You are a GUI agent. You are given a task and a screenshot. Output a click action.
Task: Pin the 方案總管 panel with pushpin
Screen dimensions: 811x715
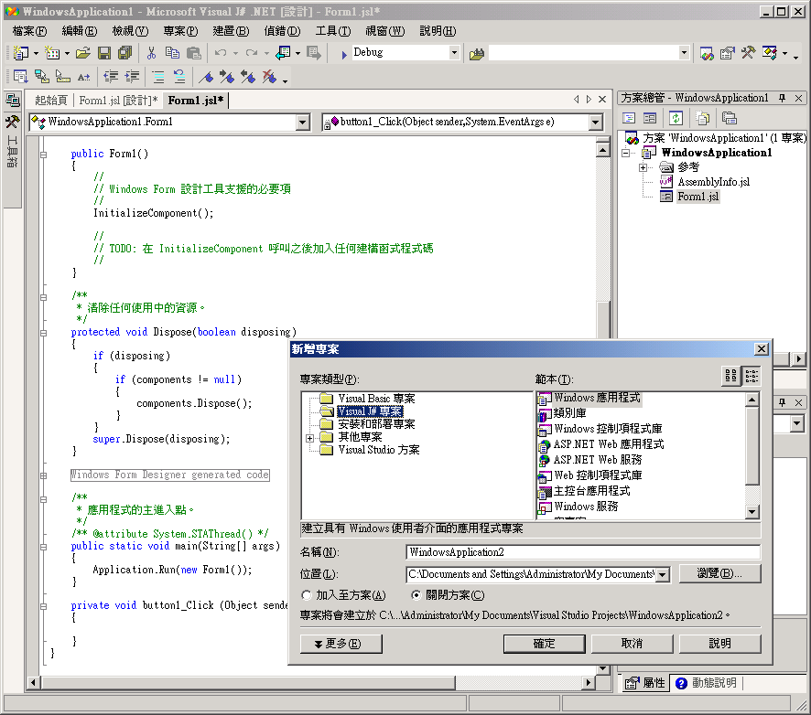click(x=782, y=98)
